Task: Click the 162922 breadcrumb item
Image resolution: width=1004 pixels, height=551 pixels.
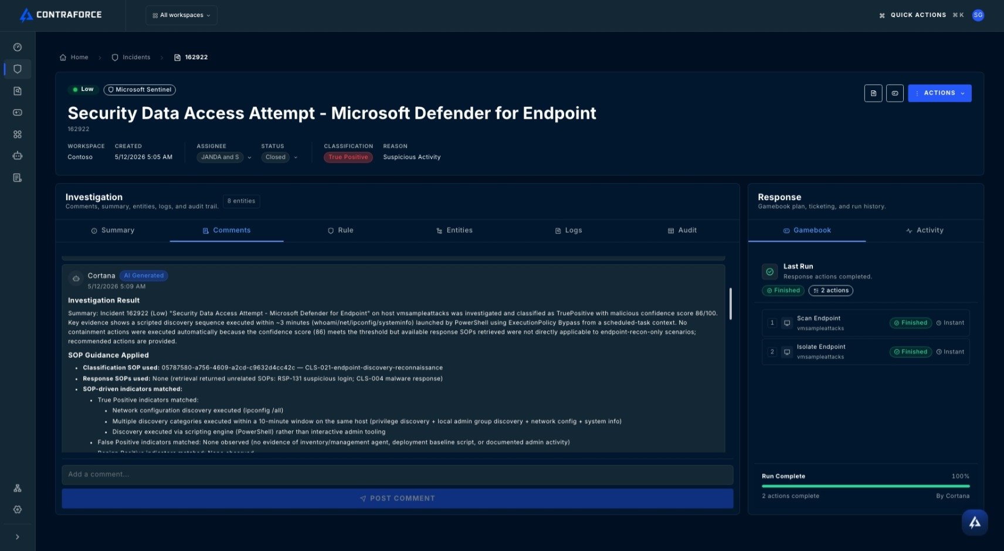Action: (x=191, y=58)
